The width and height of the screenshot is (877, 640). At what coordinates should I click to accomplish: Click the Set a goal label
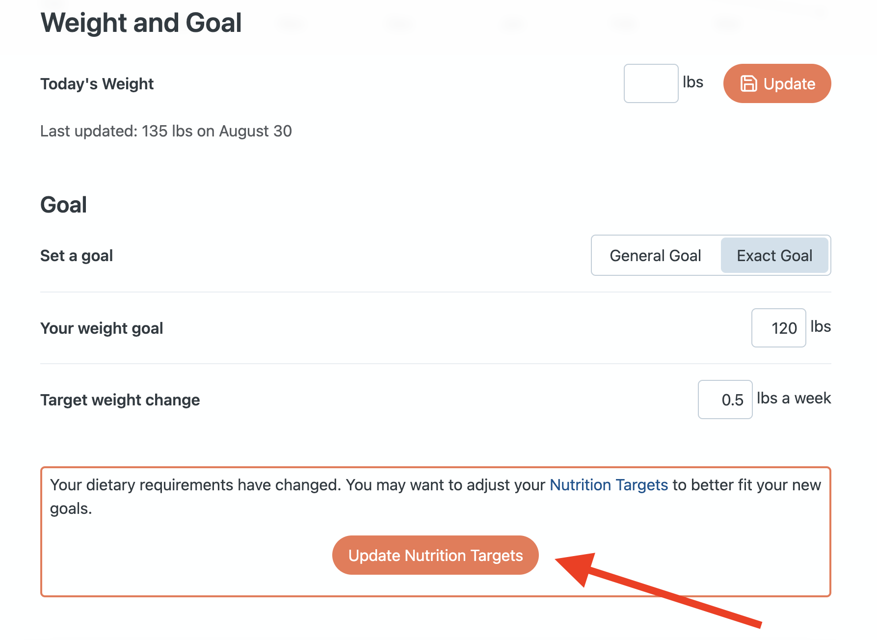coord(77,256)
